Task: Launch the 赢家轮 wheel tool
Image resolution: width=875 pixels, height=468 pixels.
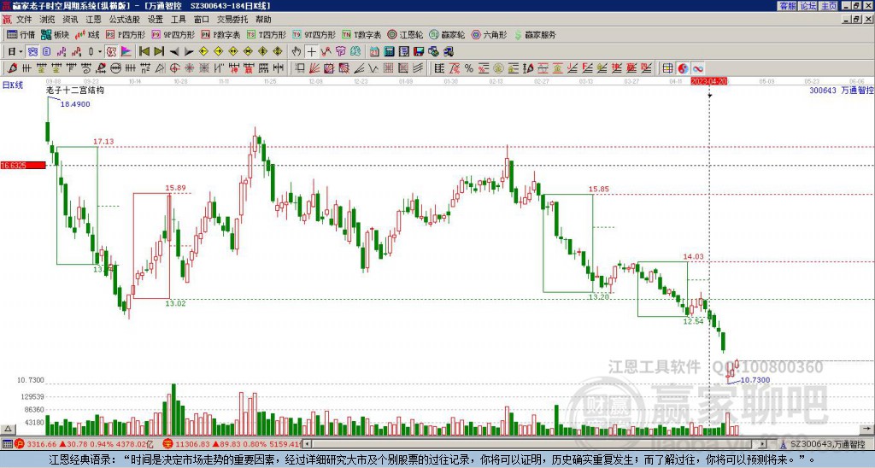Action: pos(447,34)
